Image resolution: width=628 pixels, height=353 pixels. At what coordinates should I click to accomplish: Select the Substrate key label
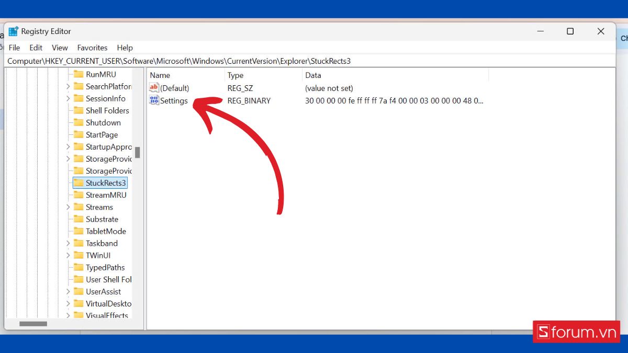tap(102, 219)
